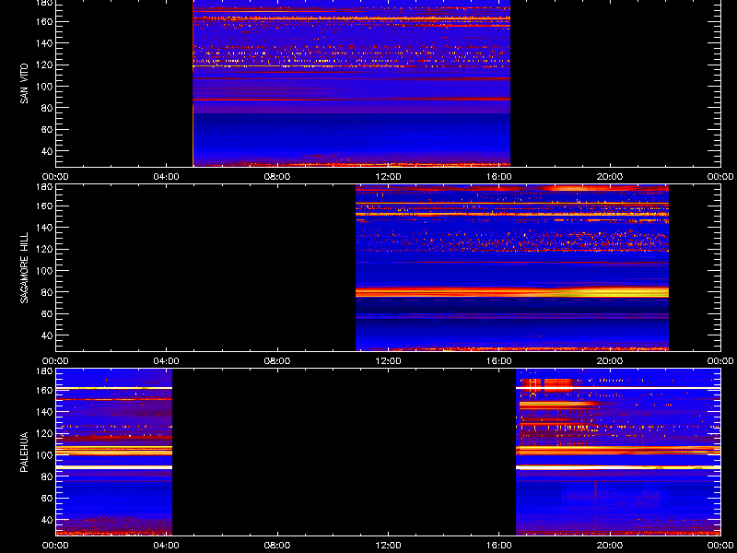Click 12:00 on the San Vito time axis

(x=388, y=177)
